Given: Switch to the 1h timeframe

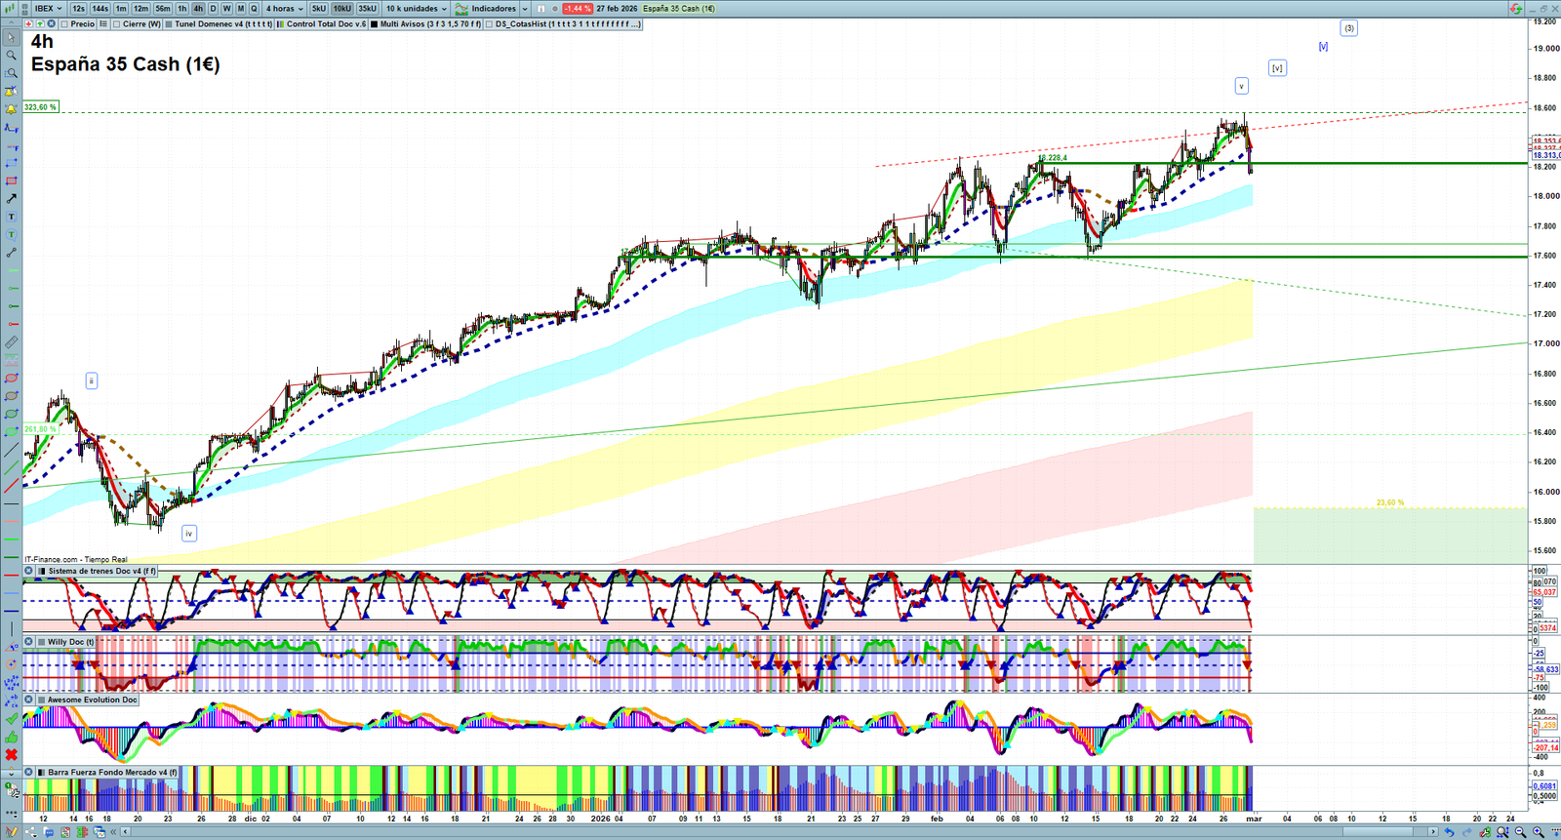Looking at the screenshot, I should coord(181,9).
